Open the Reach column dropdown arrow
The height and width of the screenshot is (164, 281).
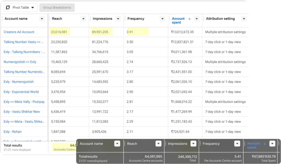[83, 19]
